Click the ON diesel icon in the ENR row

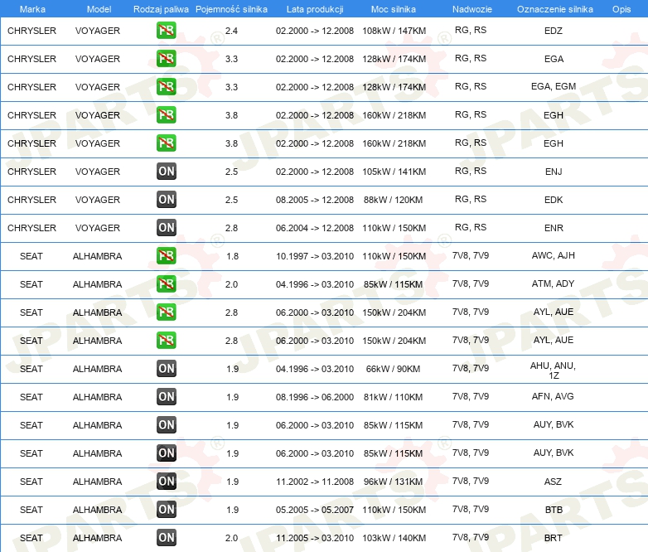pyautogui.click(x=166, y=227)
